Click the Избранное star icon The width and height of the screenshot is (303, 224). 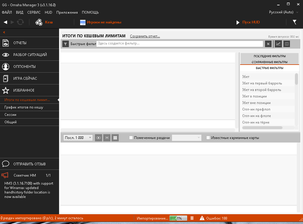coord(6,90)
